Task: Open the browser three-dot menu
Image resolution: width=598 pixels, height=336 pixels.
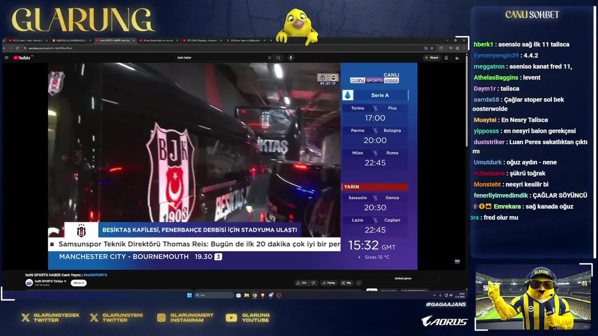Action: 464,48
